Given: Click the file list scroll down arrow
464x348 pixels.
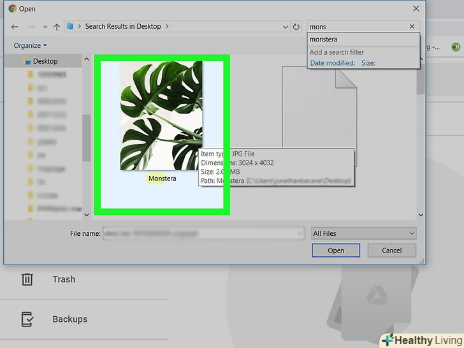Looking at the screenshot, I should 421,215.
